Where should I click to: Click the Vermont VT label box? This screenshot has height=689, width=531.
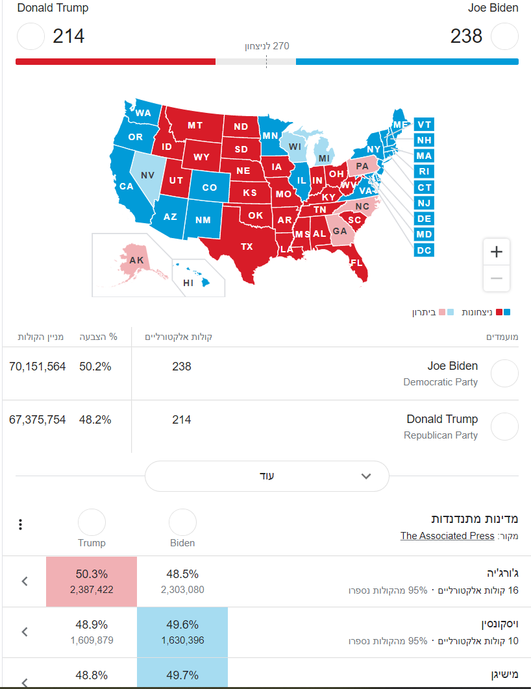tap(424, 125)
